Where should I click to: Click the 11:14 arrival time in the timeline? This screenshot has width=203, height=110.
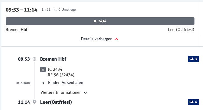[24, 102]
